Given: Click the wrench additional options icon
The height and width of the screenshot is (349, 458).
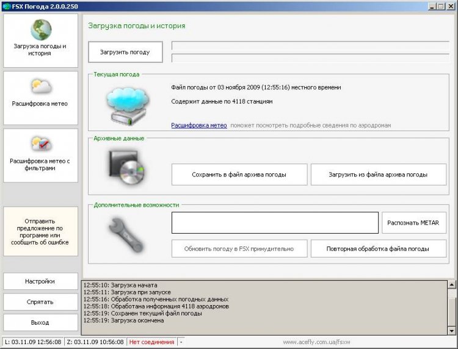Looking at the screenshot, I should pyautogui.click(x=126, y=234).
